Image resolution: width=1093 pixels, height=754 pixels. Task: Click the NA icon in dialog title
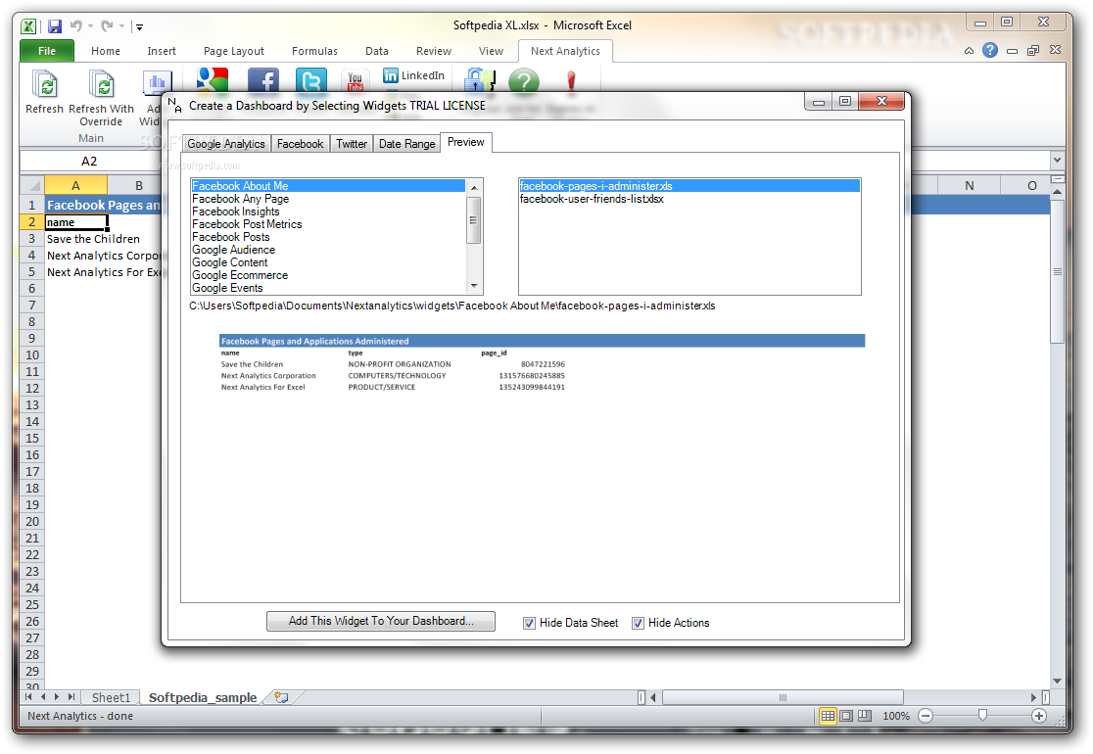tap(175, 105)
